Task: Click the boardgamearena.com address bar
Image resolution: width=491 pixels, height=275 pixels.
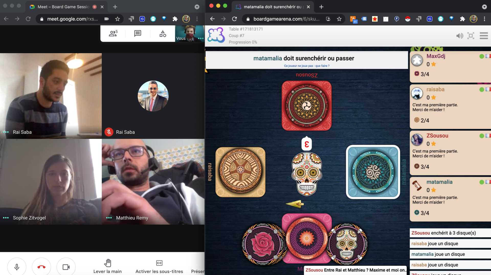Action: tap(286, 19)
